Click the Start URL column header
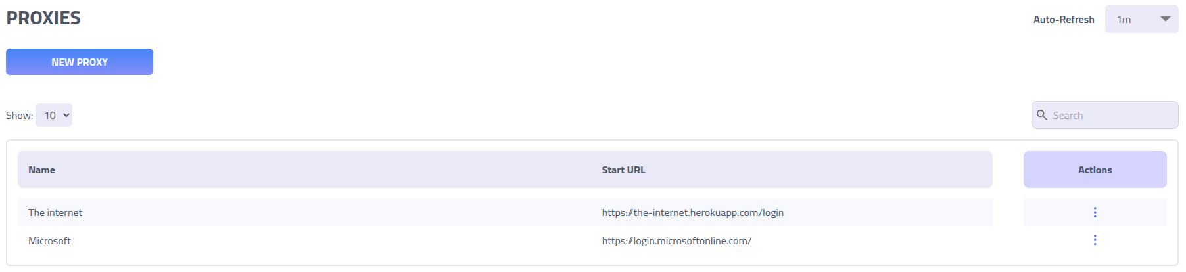The width and height of the screenshot is (1186, 272). click(623, 170)
